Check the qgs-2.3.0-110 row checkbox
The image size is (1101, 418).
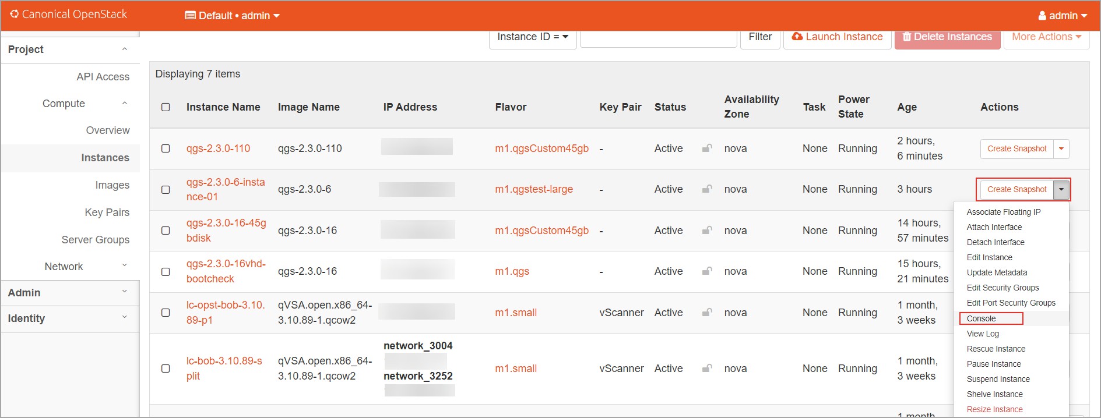click(x=166, y=148)
